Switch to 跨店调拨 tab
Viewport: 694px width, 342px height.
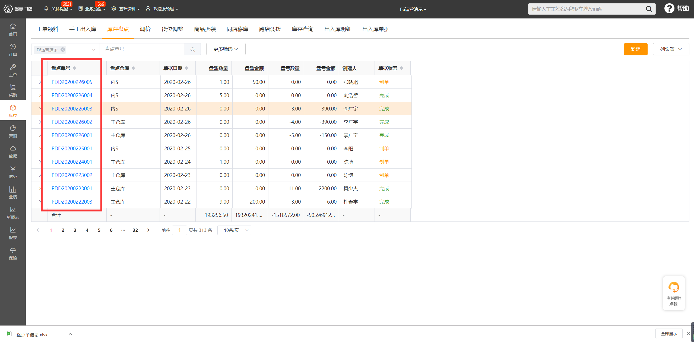[x=270, y=29]
